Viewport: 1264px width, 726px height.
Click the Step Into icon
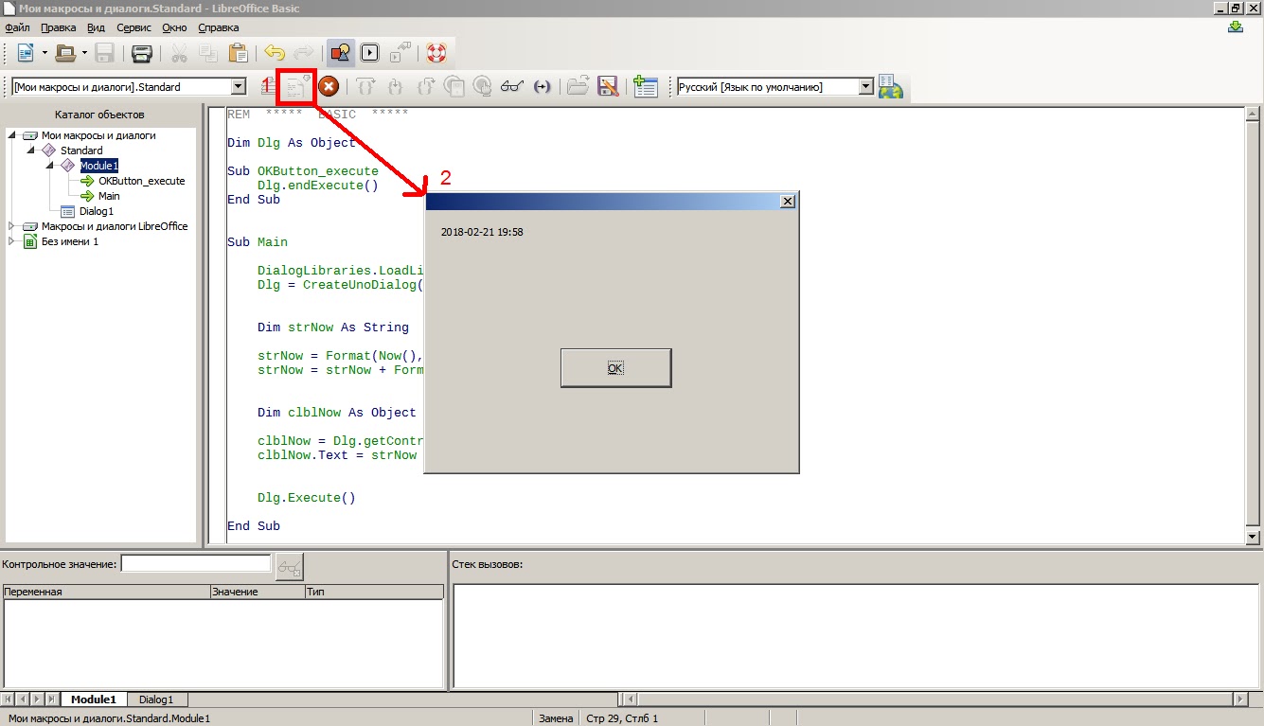(395, 87)
